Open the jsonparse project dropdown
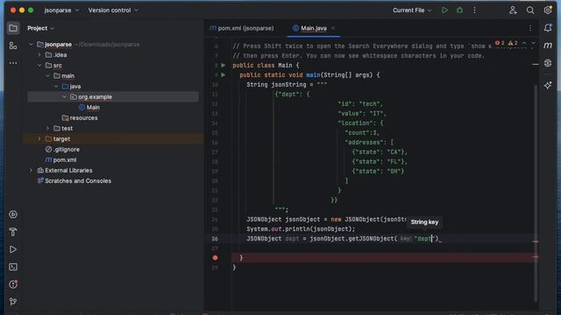The height and width of the screenshot is (315, 561). click(x=61, y=10)
